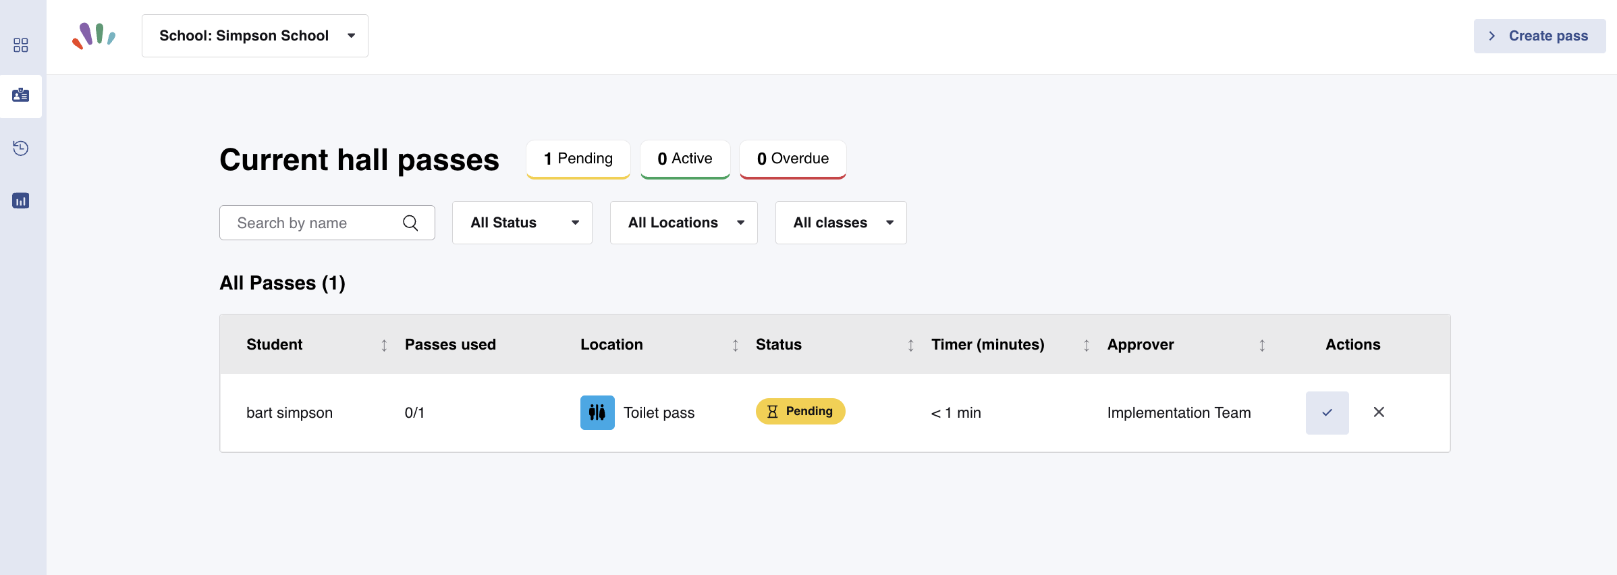The image size is (1617, 575).
Task: Filter by 0 Active passes
Action: (685, 159)
